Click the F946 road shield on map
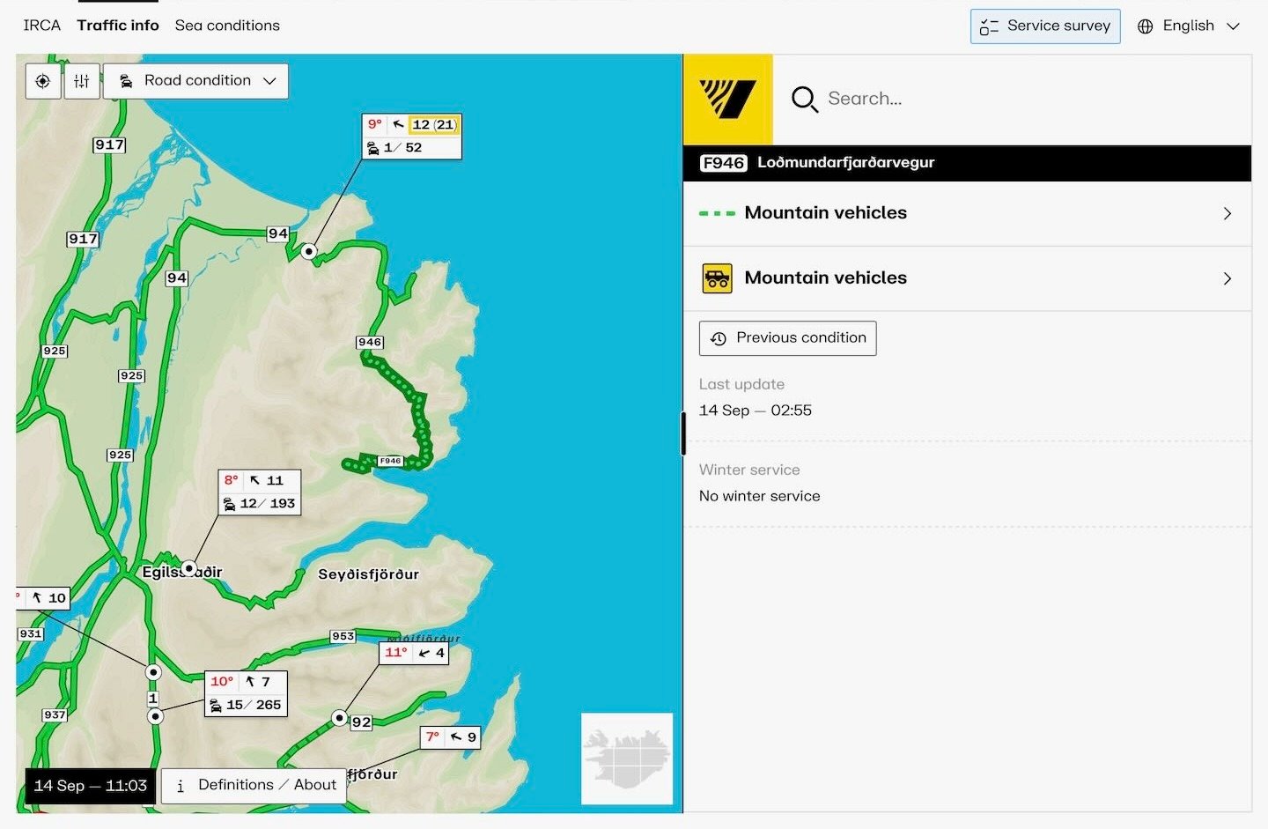 point(390,461)
